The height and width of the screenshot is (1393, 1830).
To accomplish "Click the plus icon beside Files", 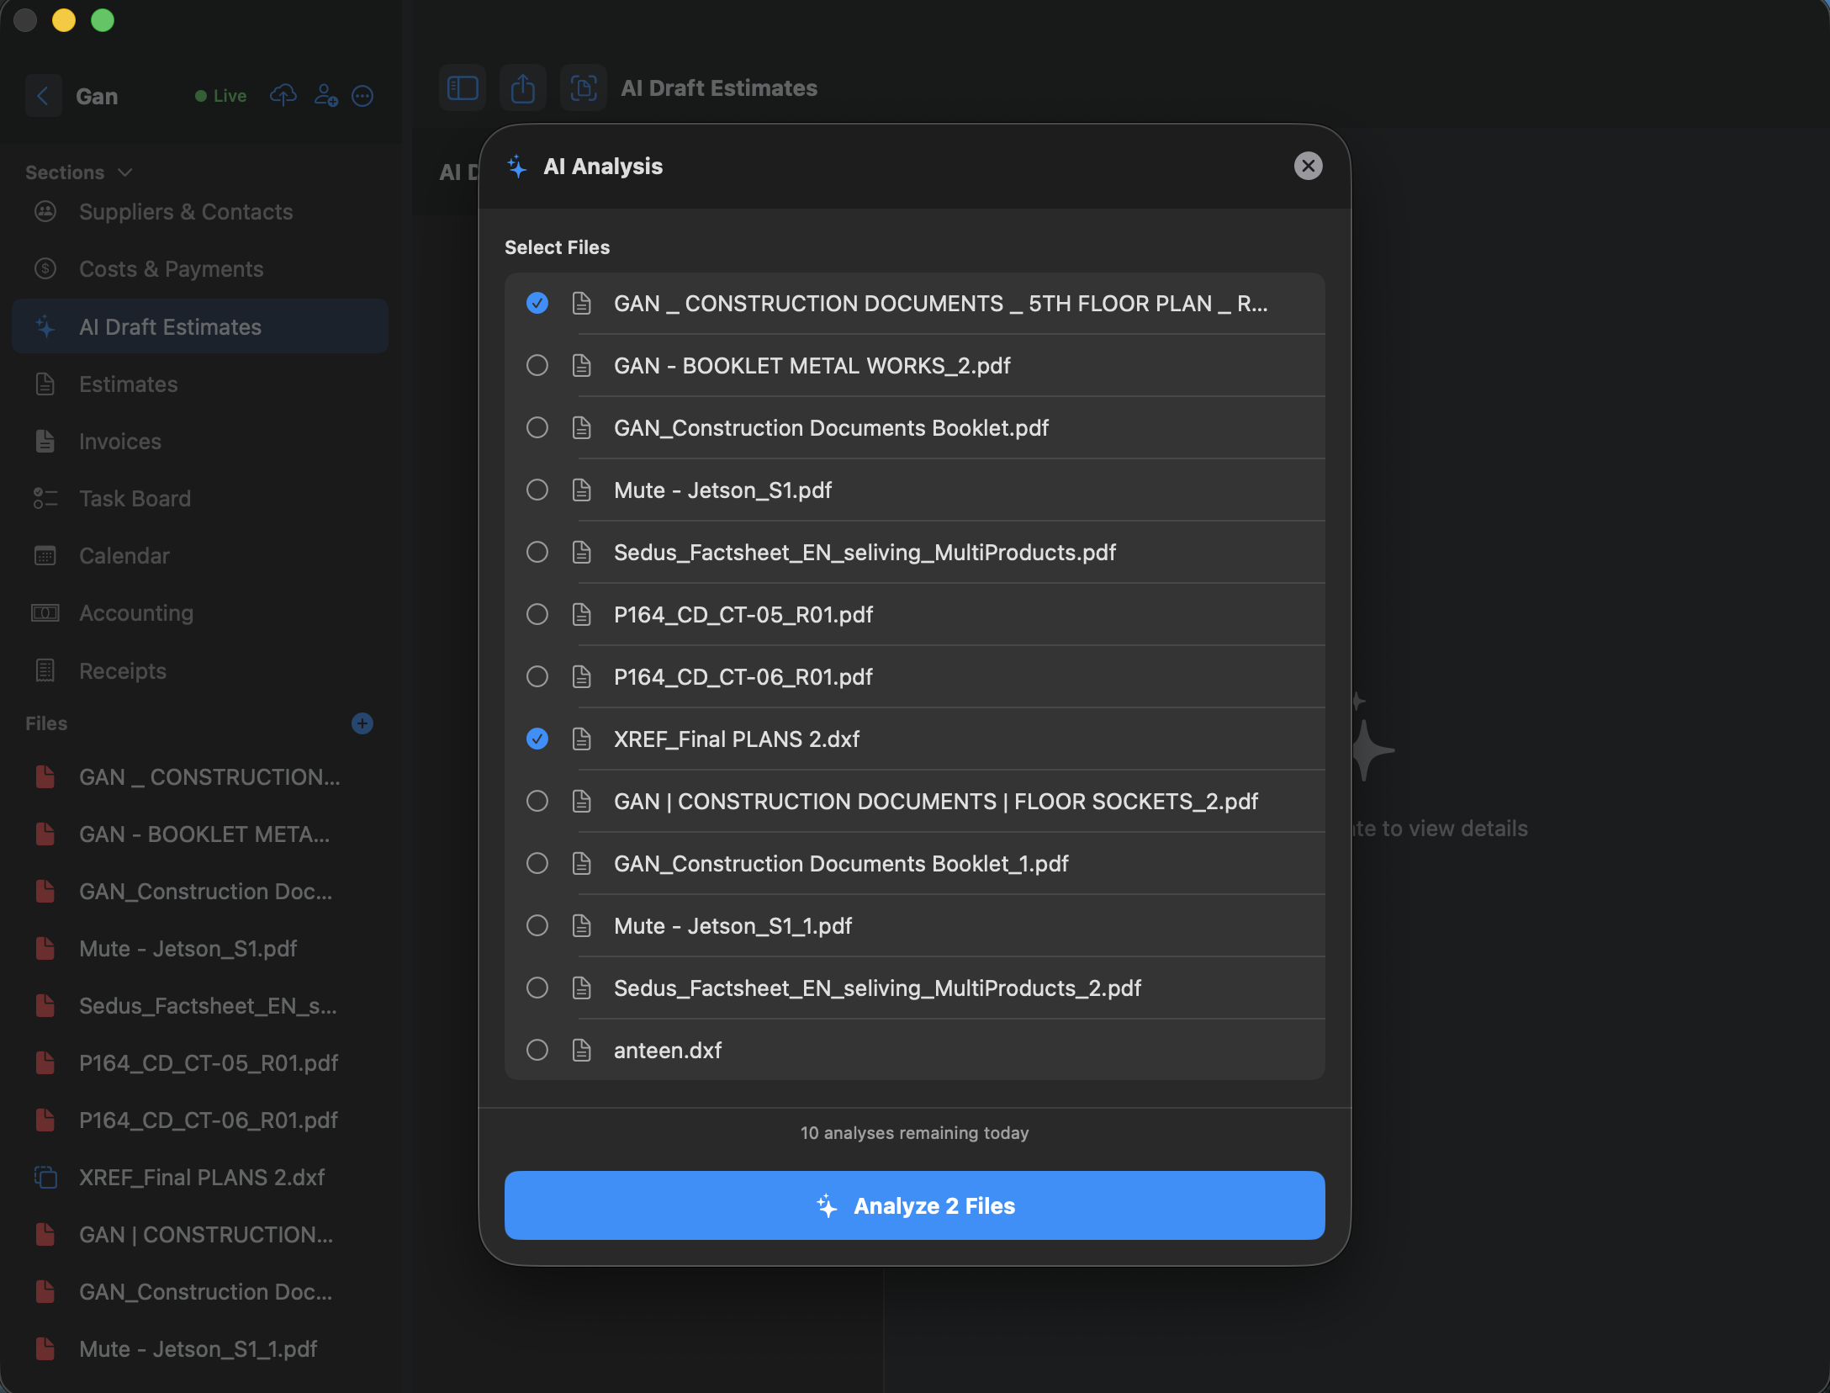I will coord(362,723).
